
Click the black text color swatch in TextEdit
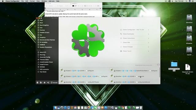pos(73,6)
